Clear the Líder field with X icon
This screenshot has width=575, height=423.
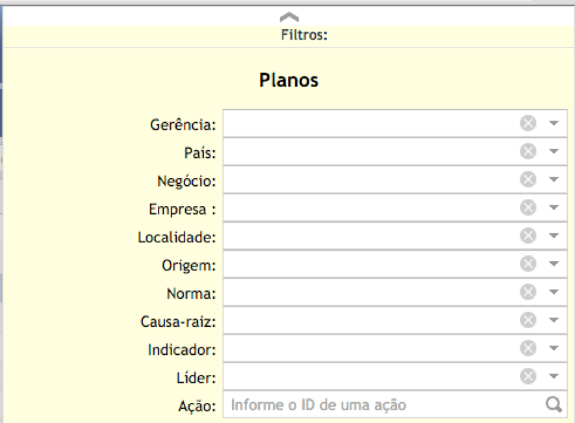click(528, 376)
